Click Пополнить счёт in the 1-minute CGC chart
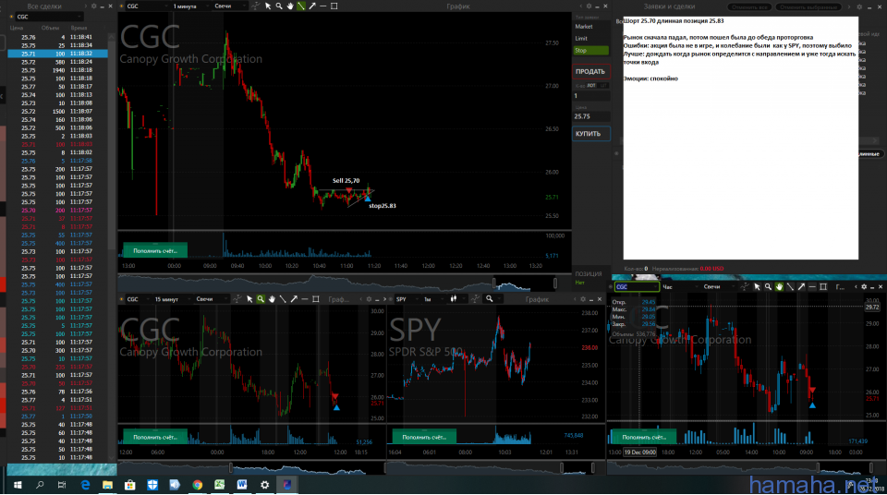Viewport: 887px width, 495px height. [x=155, y=250]
